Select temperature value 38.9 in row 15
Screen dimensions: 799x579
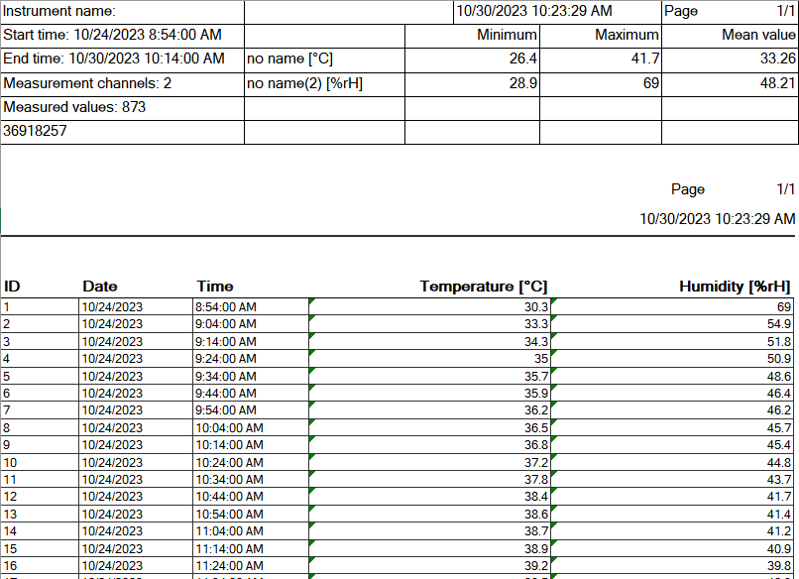(535, 548)
